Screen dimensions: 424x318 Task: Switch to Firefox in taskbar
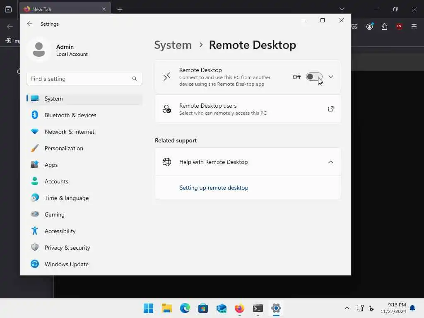click(x=240, y=308)
